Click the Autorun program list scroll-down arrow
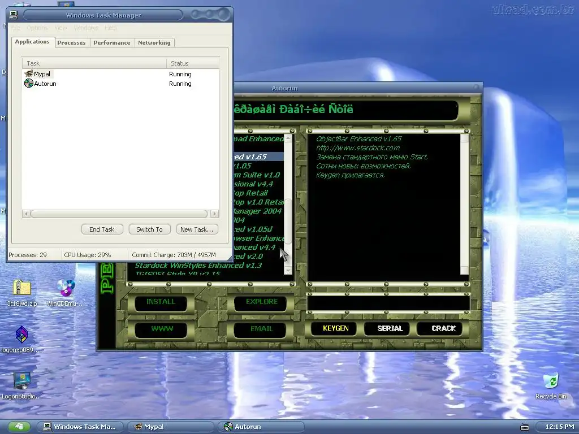The image size is (579, 434). click(x=288, y=271)
